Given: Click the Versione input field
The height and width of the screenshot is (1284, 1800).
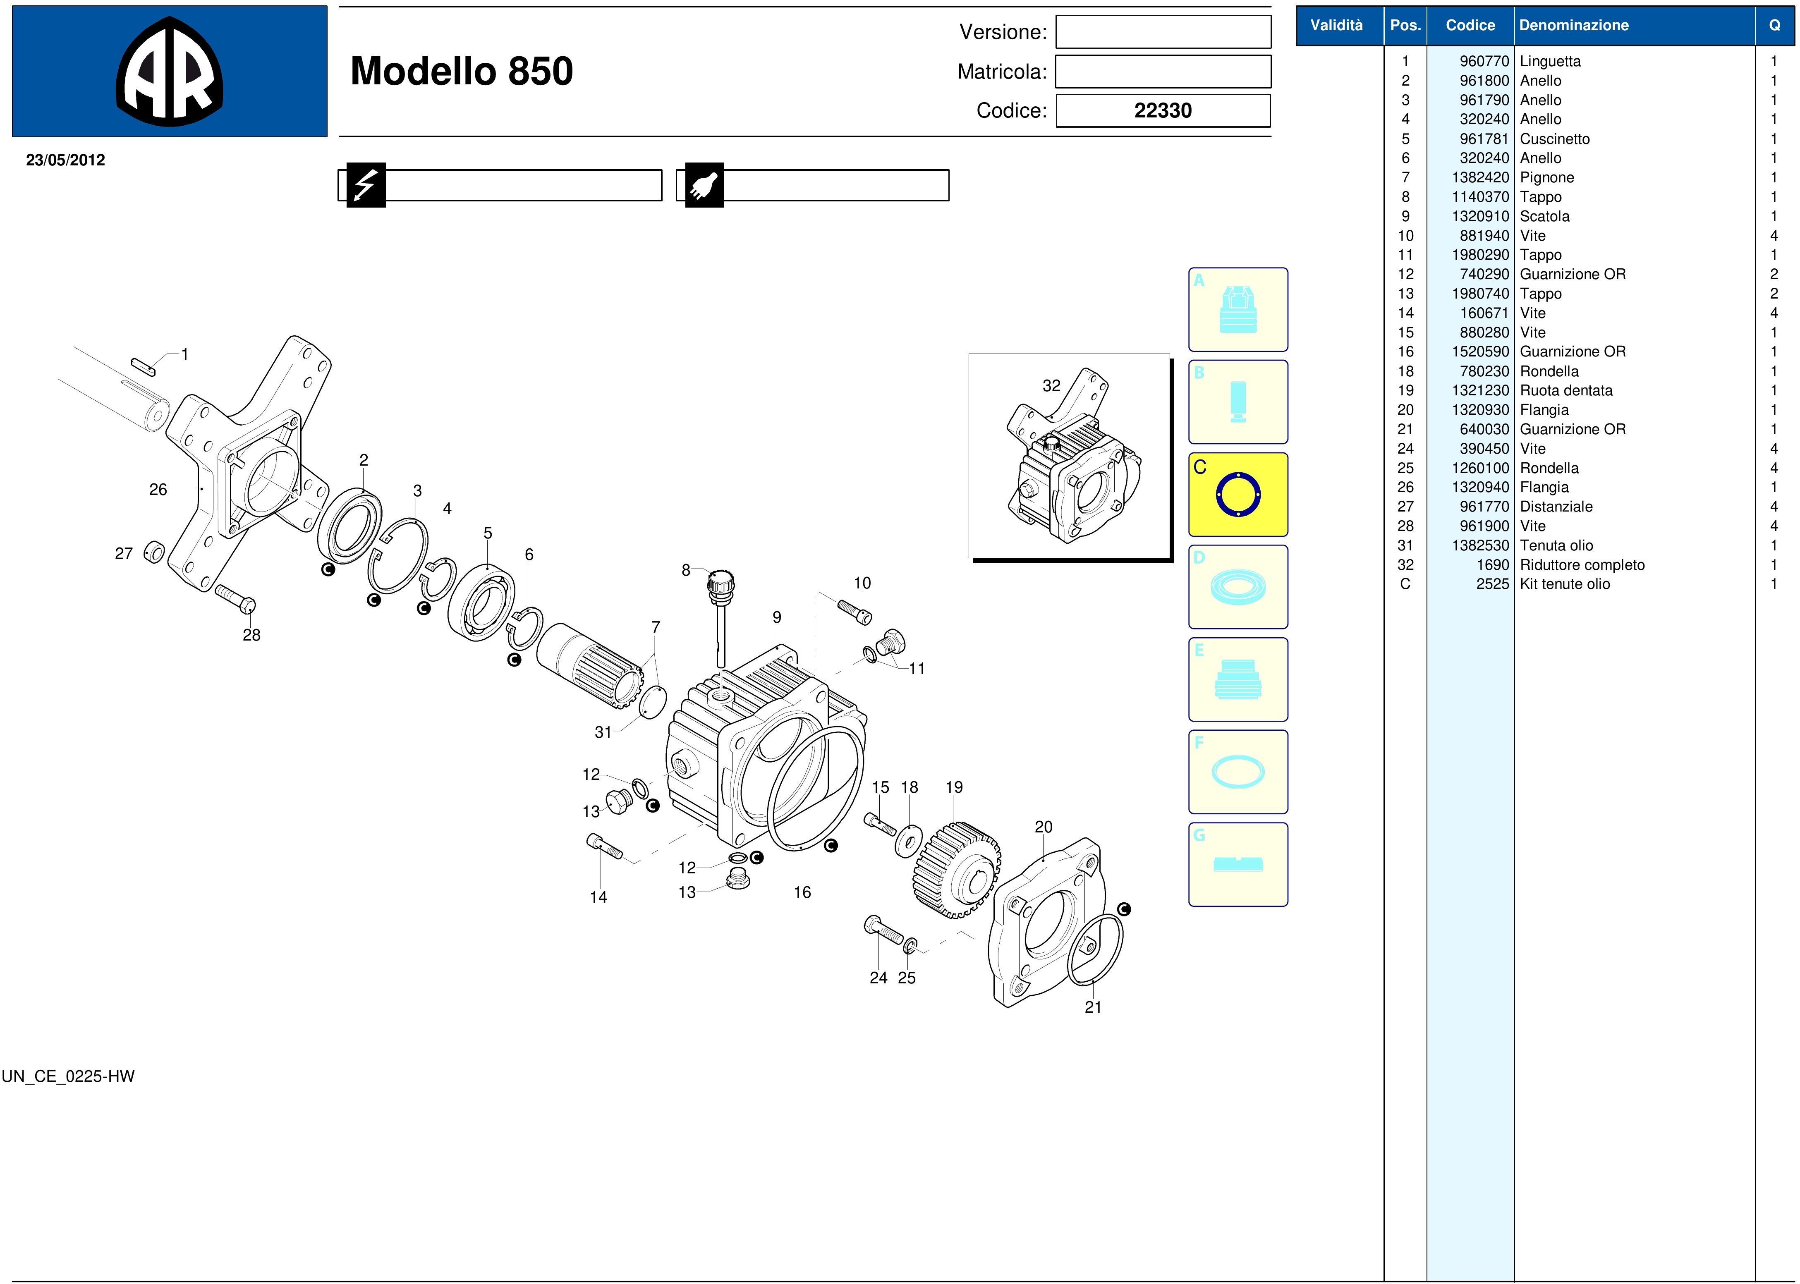Looking at the screenshot, I should point(1163,32).
